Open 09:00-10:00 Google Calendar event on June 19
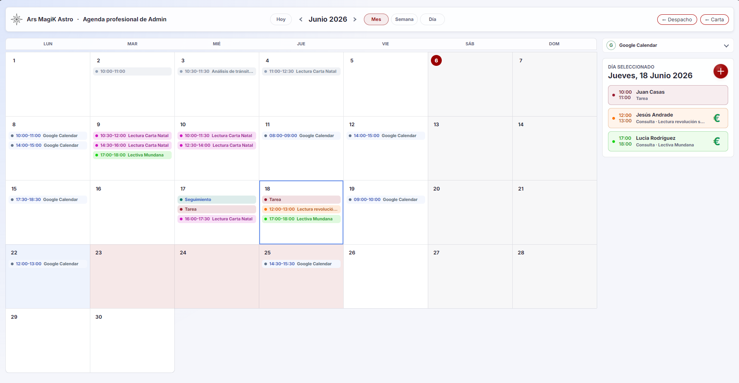Image resolution: width=739 pixels, height=383 pixels. (x=386, y=200)
